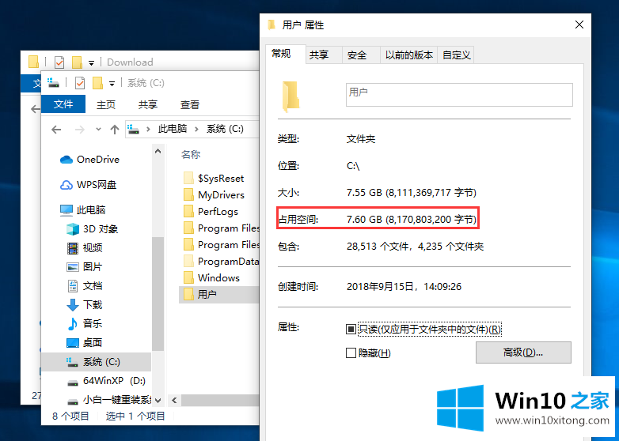Click the properties checkmark icon in Download window
This screenshot has width=619, height=441.
pos(59,62)
